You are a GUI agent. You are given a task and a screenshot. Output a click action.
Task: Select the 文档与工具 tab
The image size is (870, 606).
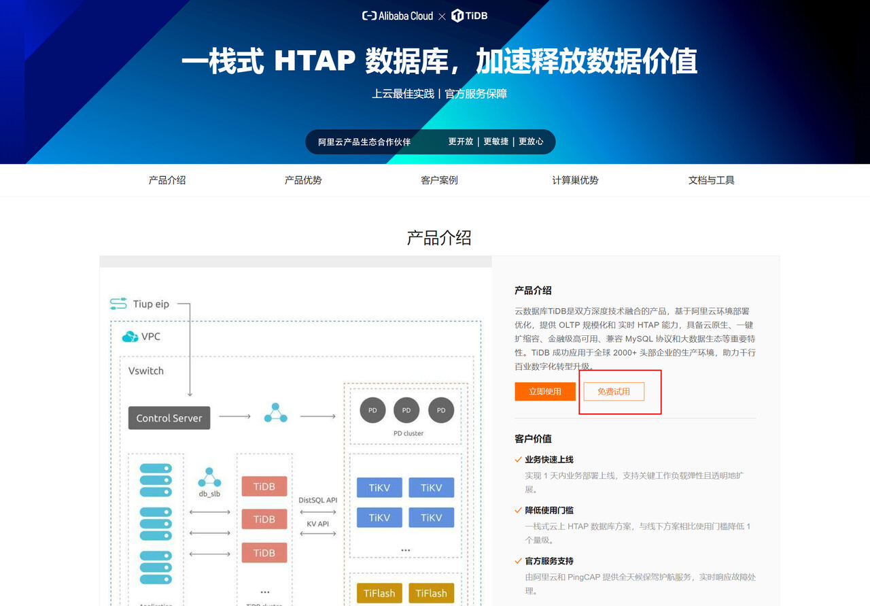coord(711,180)
